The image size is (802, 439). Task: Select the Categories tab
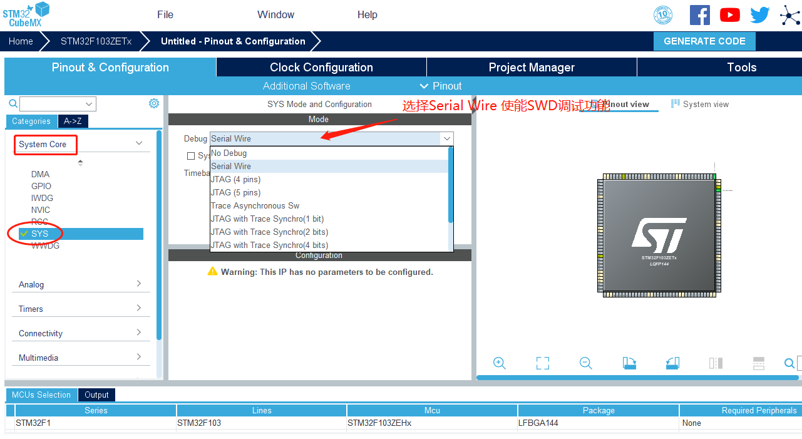31,121
